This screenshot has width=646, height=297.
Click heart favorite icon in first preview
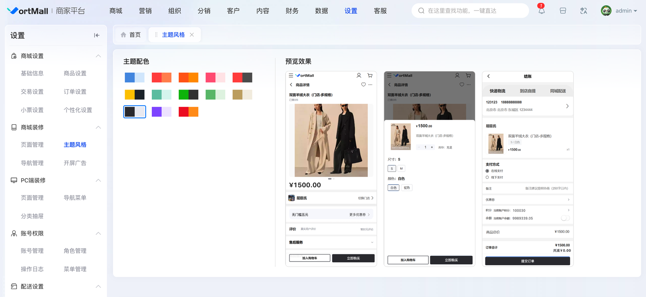tap(363, 85)
